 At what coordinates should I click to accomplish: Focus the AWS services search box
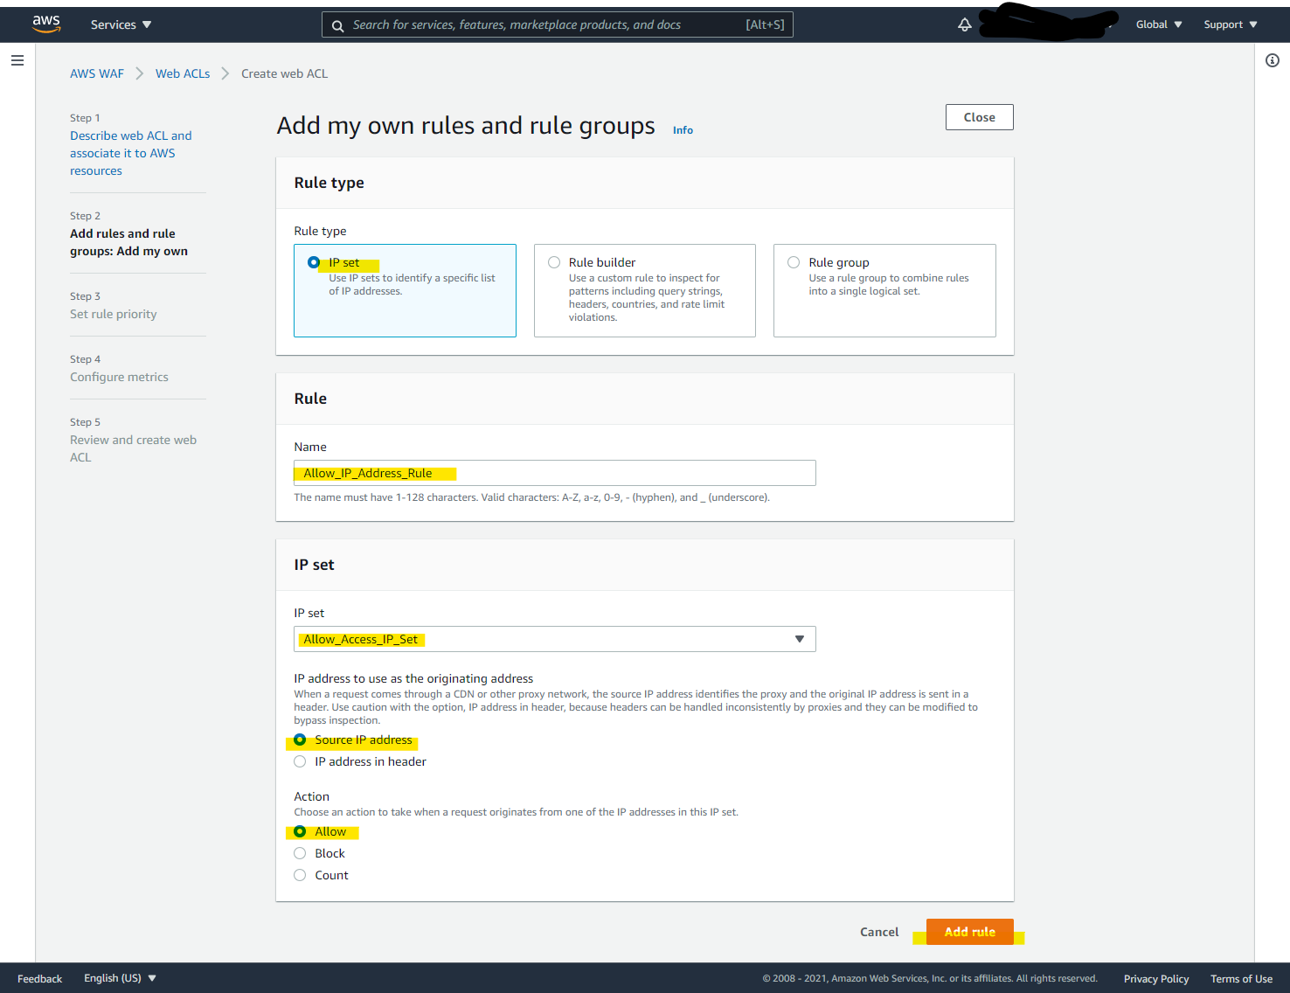point(558,25)
